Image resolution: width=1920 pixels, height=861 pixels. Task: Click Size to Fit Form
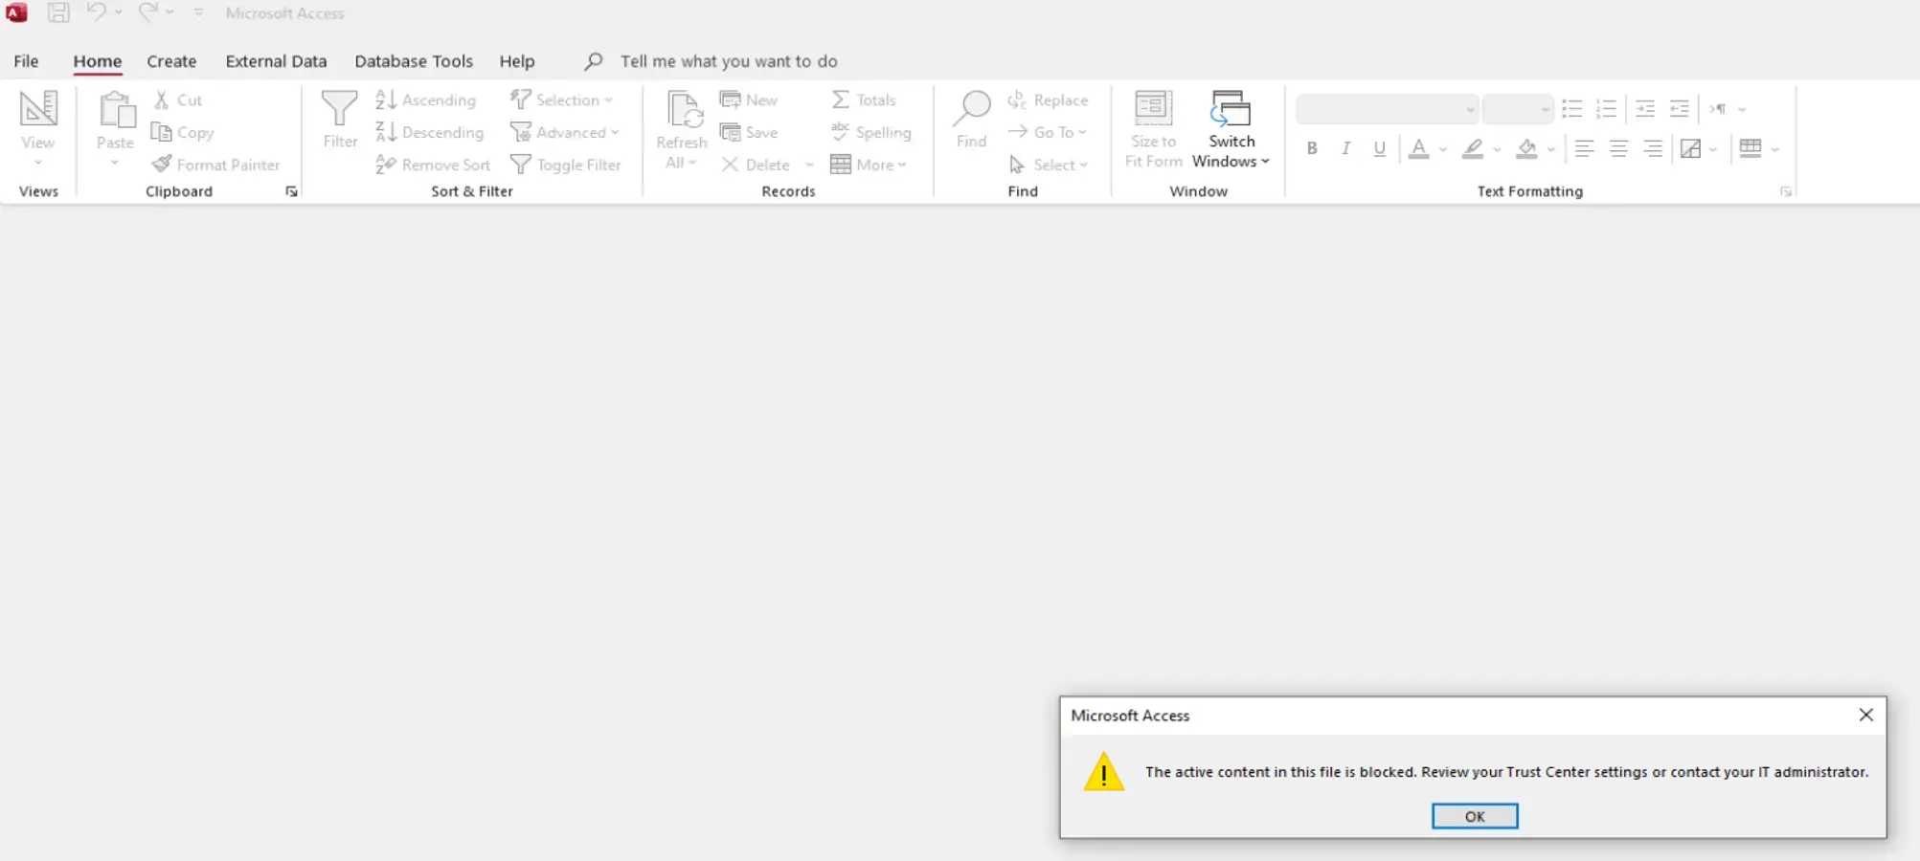[1153, 131]
